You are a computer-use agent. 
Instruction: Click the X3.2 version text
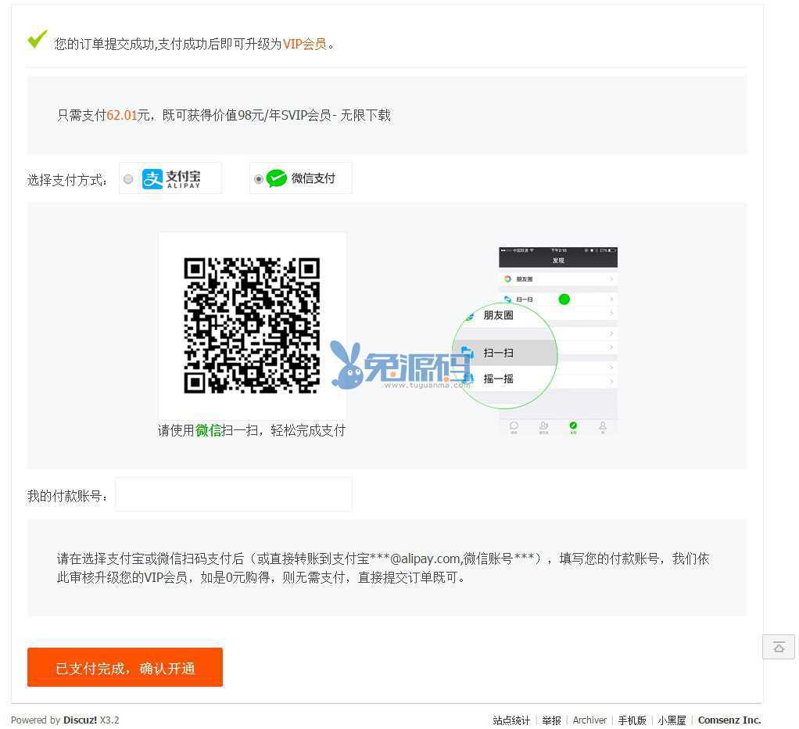click(109, 720)
